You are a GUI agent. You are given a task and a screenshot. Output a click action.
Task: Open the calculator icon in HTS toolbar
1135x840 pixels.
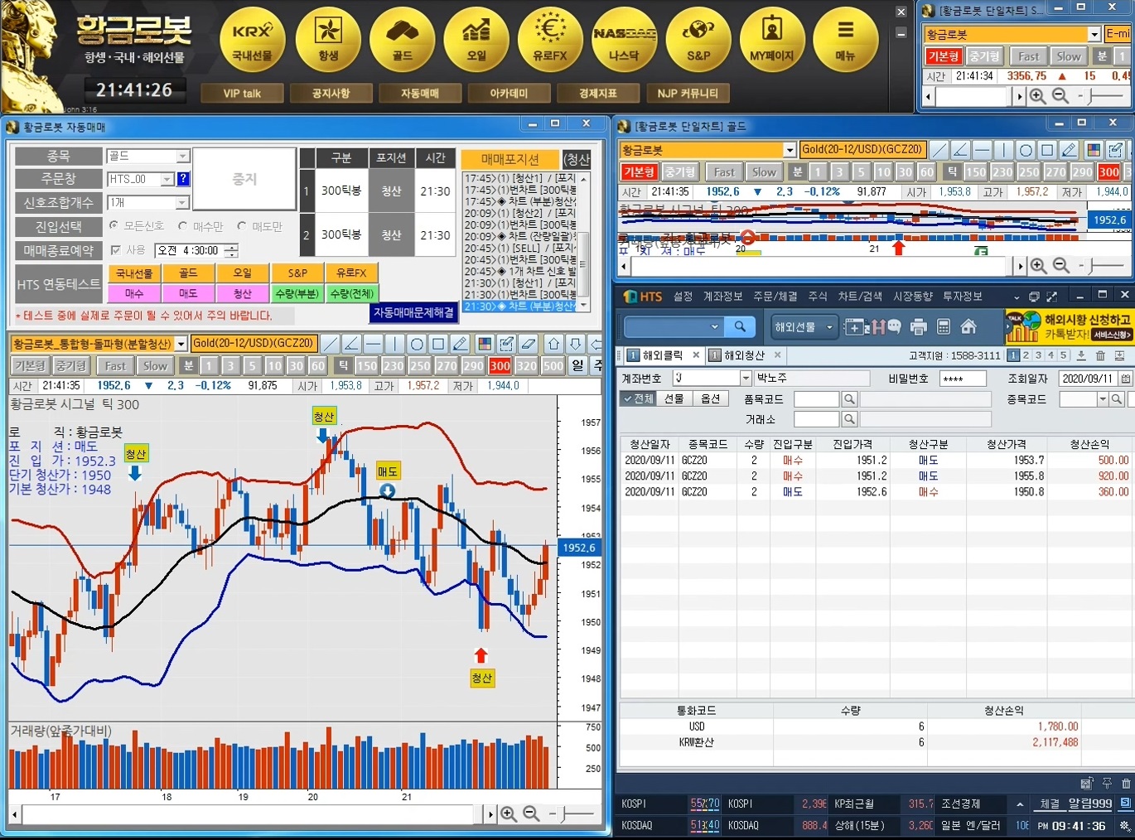pos(943,327)
